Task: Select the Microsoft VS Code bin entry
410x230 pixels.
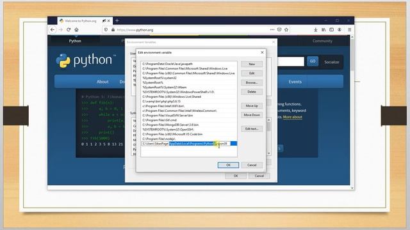Action: tap(189, 134)
